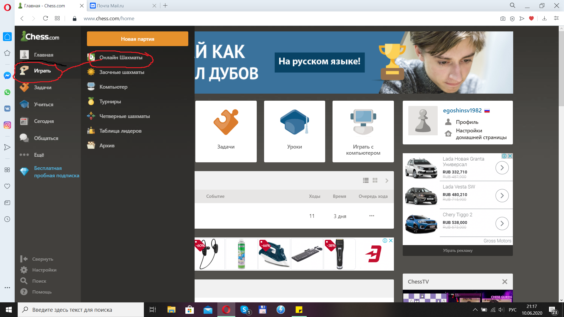Click the Chess.com logo

point(40,36)
